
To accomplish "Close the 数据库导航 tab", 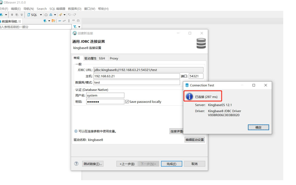I will click(20, 21).
